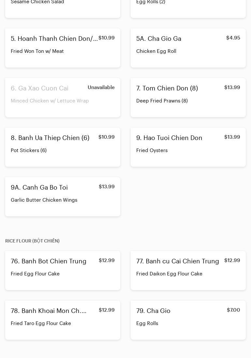
Task: Click the Fried Daikon Egg Flour Cake description
Action: tap(169, 274)
